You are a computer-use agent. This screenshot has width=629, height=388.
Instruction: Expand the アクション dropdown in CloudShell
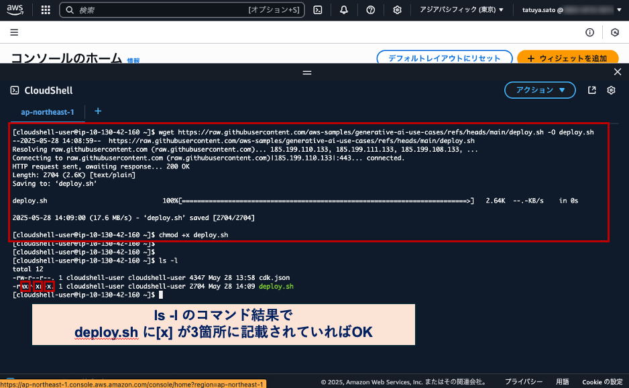point(540,90)
